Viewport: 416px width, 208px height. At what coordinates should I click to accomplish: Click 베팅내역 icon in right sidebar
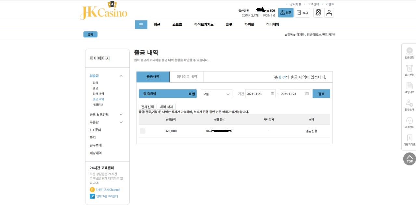tap(409, 86)
